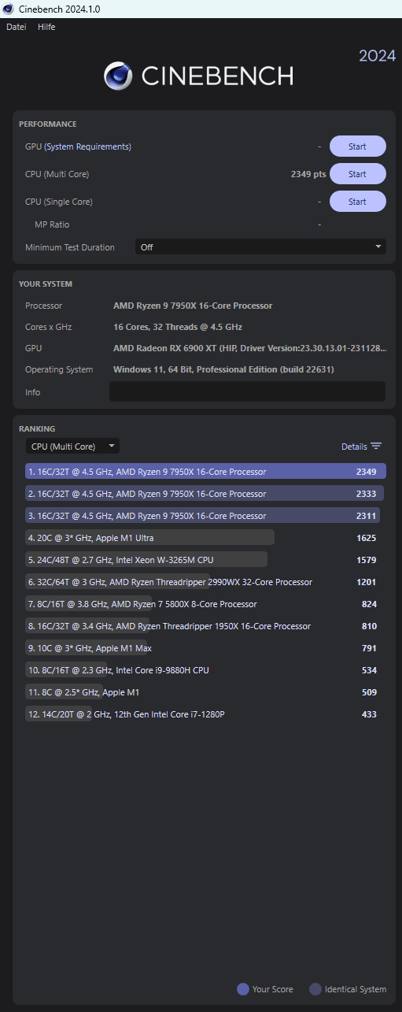This screenshot has height=1012, width=402.
Task: Start the CPU Single Core benchmark
Action: coord(357,202)
